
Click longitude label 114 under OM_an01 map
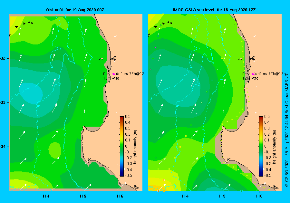[46, 196]
